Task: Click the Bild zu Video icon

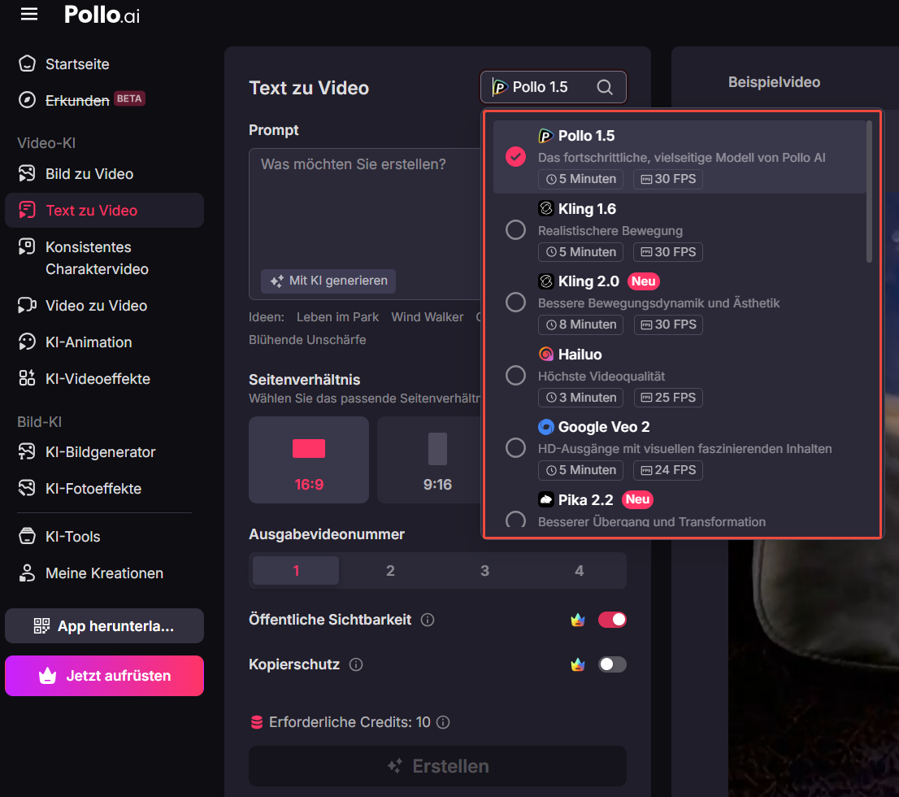Action: point(27,173)
